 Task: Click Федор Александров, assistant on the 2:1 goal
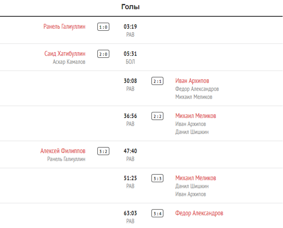point(197,89)
